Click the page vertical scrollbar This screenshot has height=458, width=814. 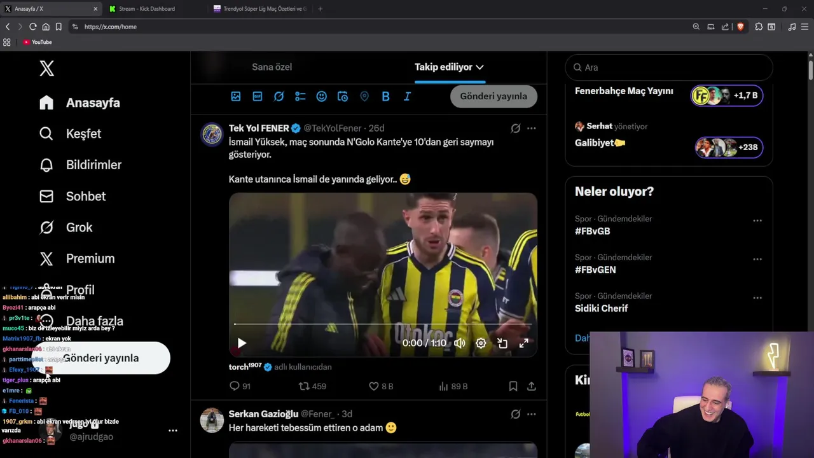pos(811,70)
